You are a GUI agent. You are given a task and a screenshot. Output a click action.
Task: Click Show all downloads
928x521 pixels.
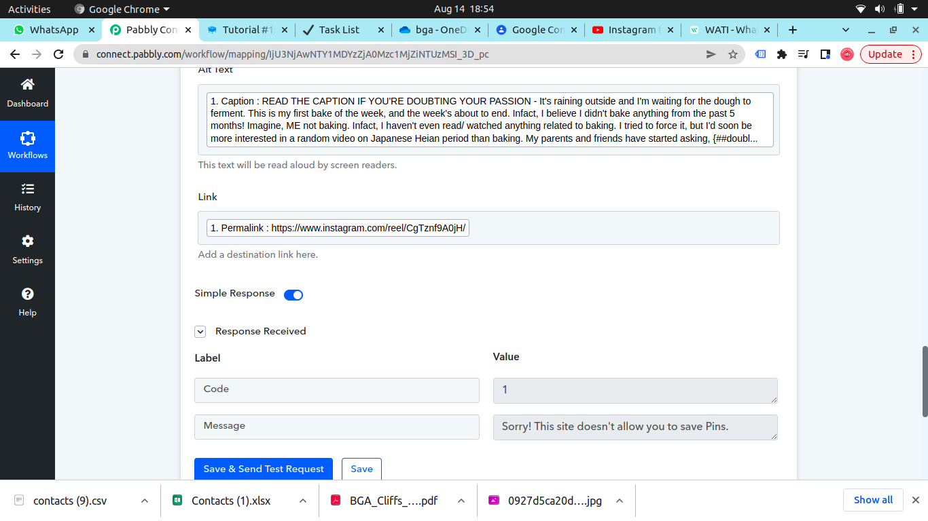[873, 500]
